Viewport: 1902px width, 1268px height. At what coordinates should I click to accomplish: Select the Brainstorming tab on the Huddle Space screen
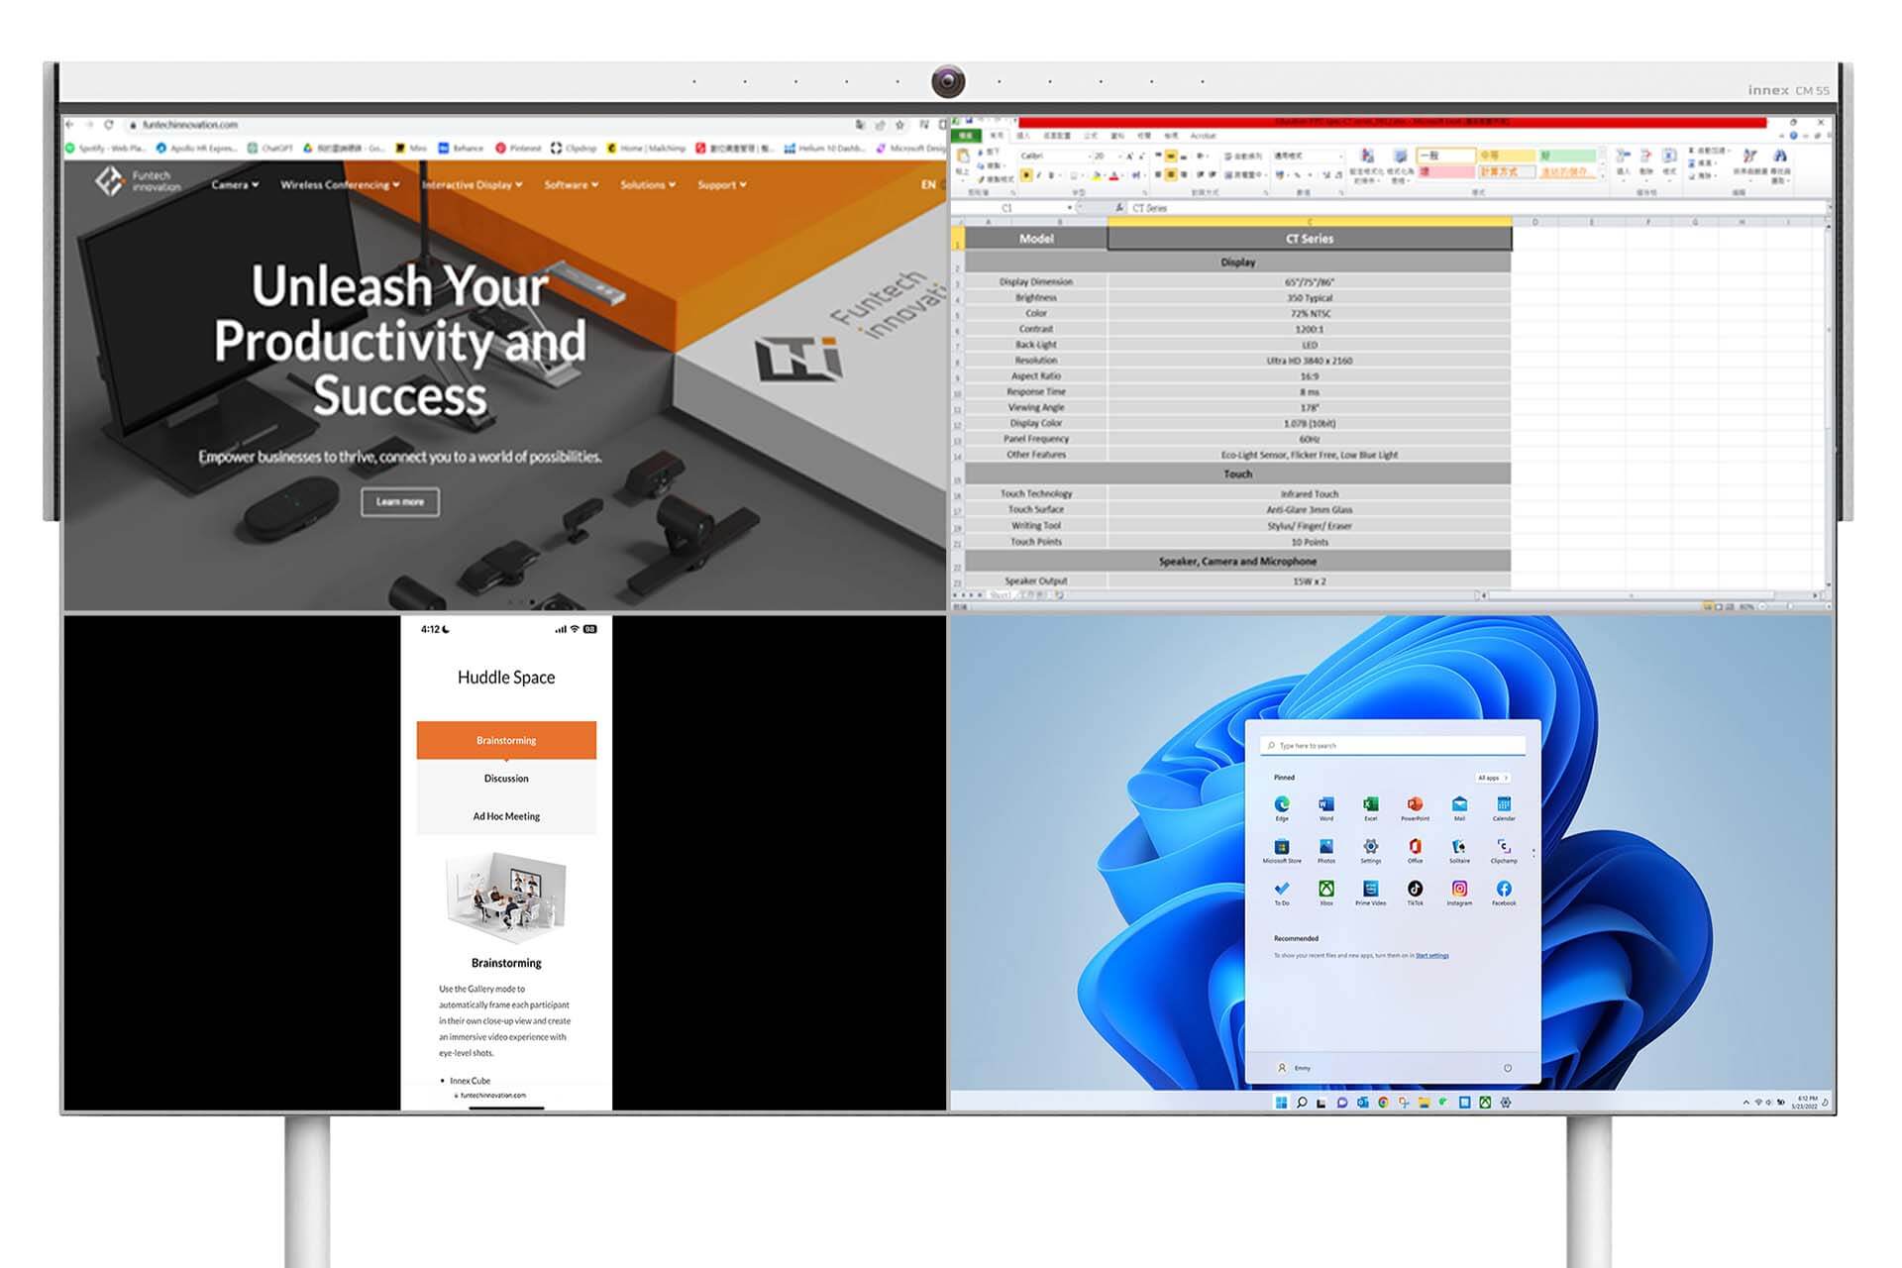coord(506,739)
